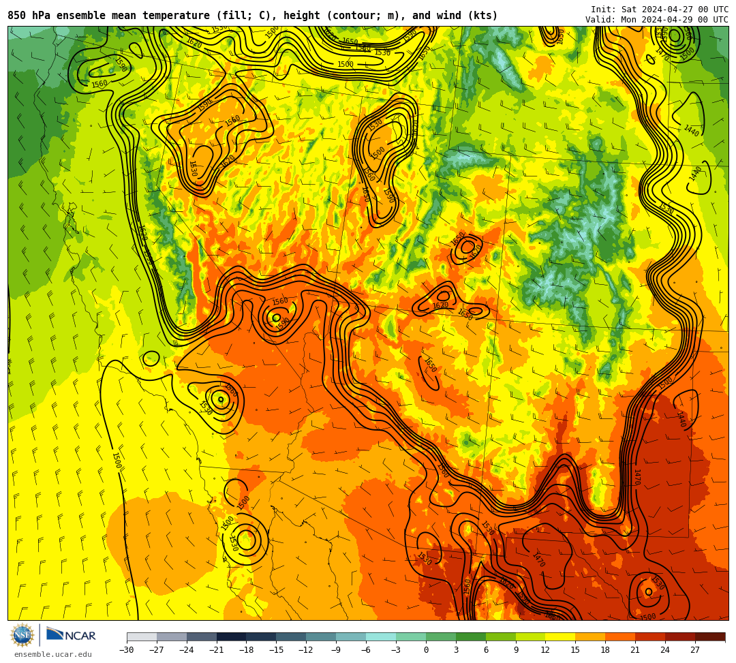The width and height of the screenshot is (736, 663).
Task: Click the −3 colorbar tick label
Action: [396, 650]
